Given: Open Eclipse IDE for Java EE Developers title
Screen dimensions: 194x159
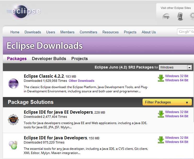Looking at the screenshot, I should (x=58, y=112).
